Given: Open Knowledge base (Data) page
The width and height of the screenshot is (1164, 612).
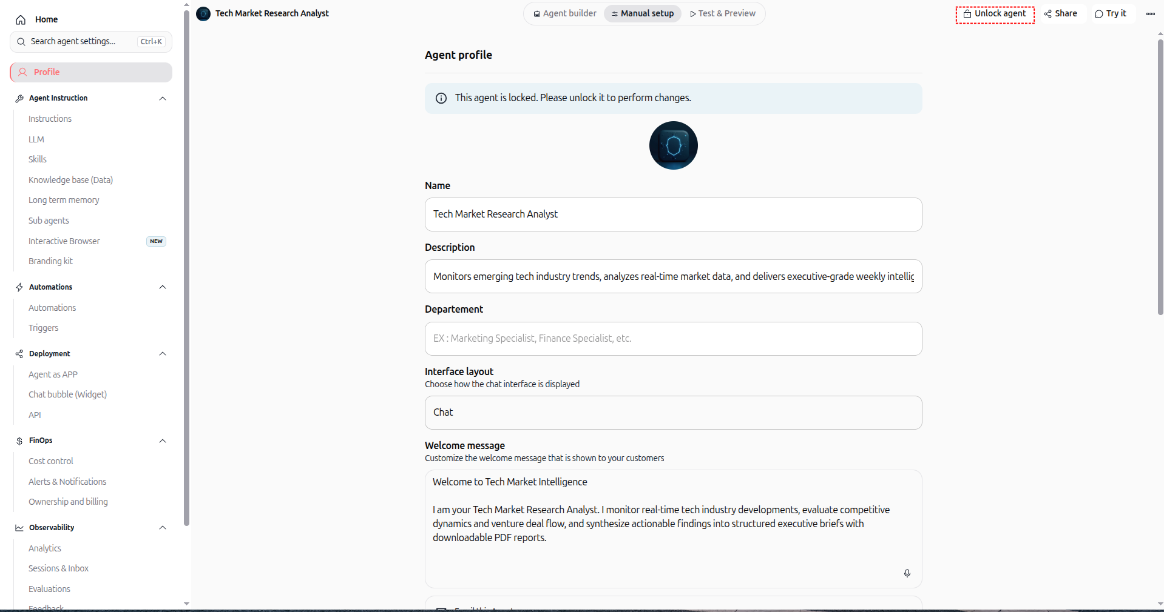Looking at the screenshot, I should [70, 180].
